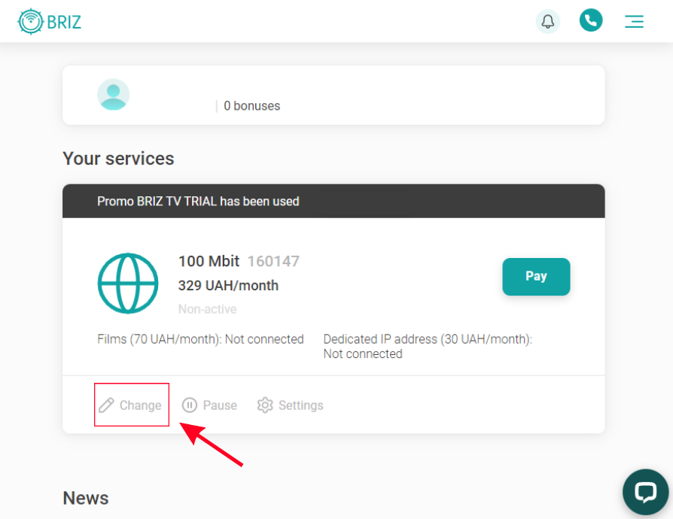This screenshot has height=519, width=673.
Task: Click the Pay button
Action: [536, 277]
